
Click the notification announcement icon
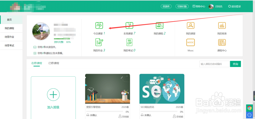pos(35,53)
